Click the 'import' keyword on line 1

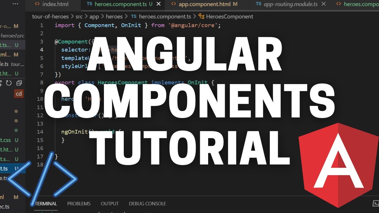coord(65,25)
